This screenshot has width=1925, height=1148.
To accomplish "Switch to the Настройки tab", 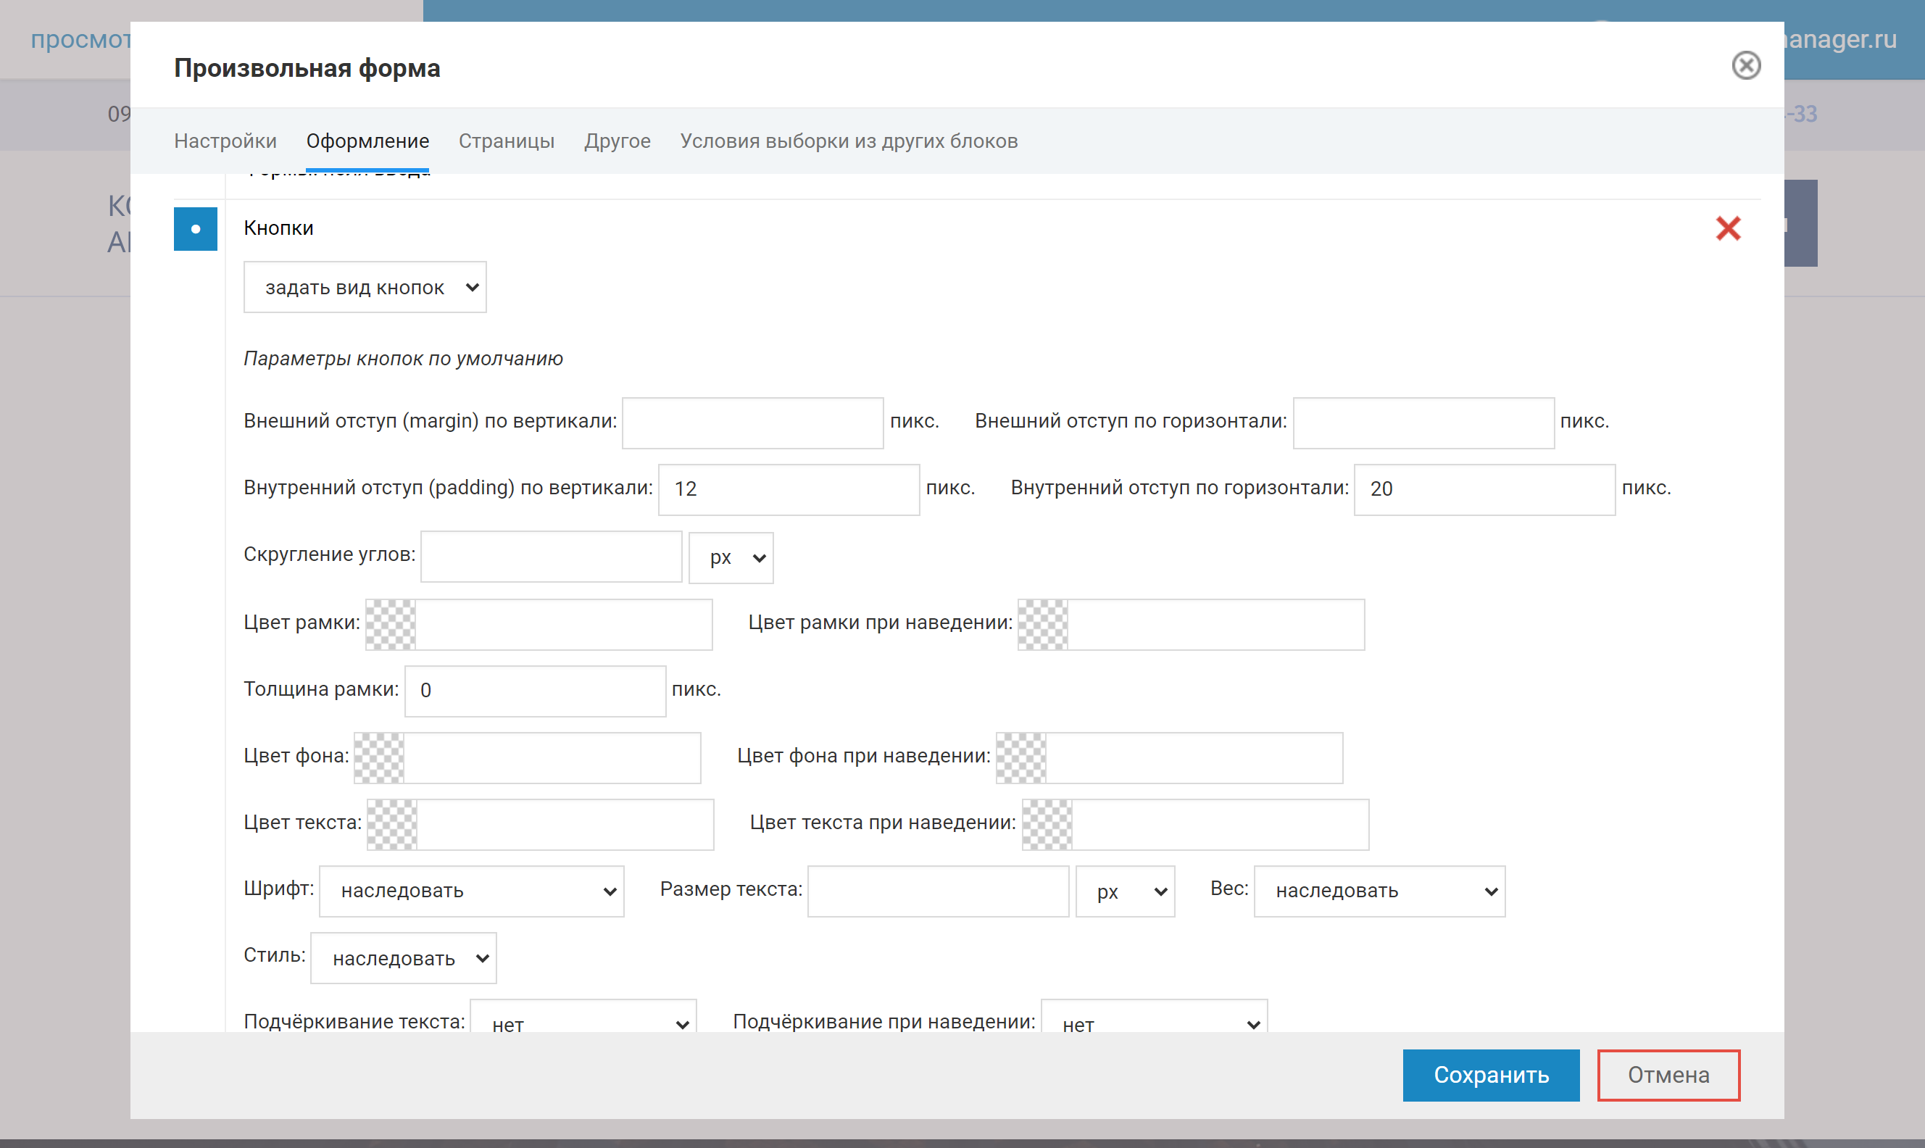I will pyautogui.click(x=225, y=141).
